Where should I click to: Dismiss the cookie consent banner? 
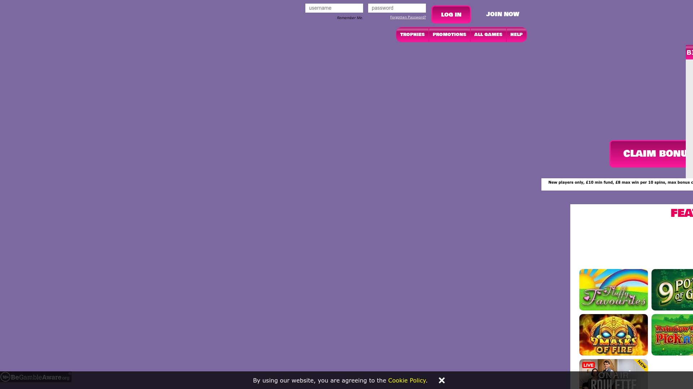(x=441, y=380)
